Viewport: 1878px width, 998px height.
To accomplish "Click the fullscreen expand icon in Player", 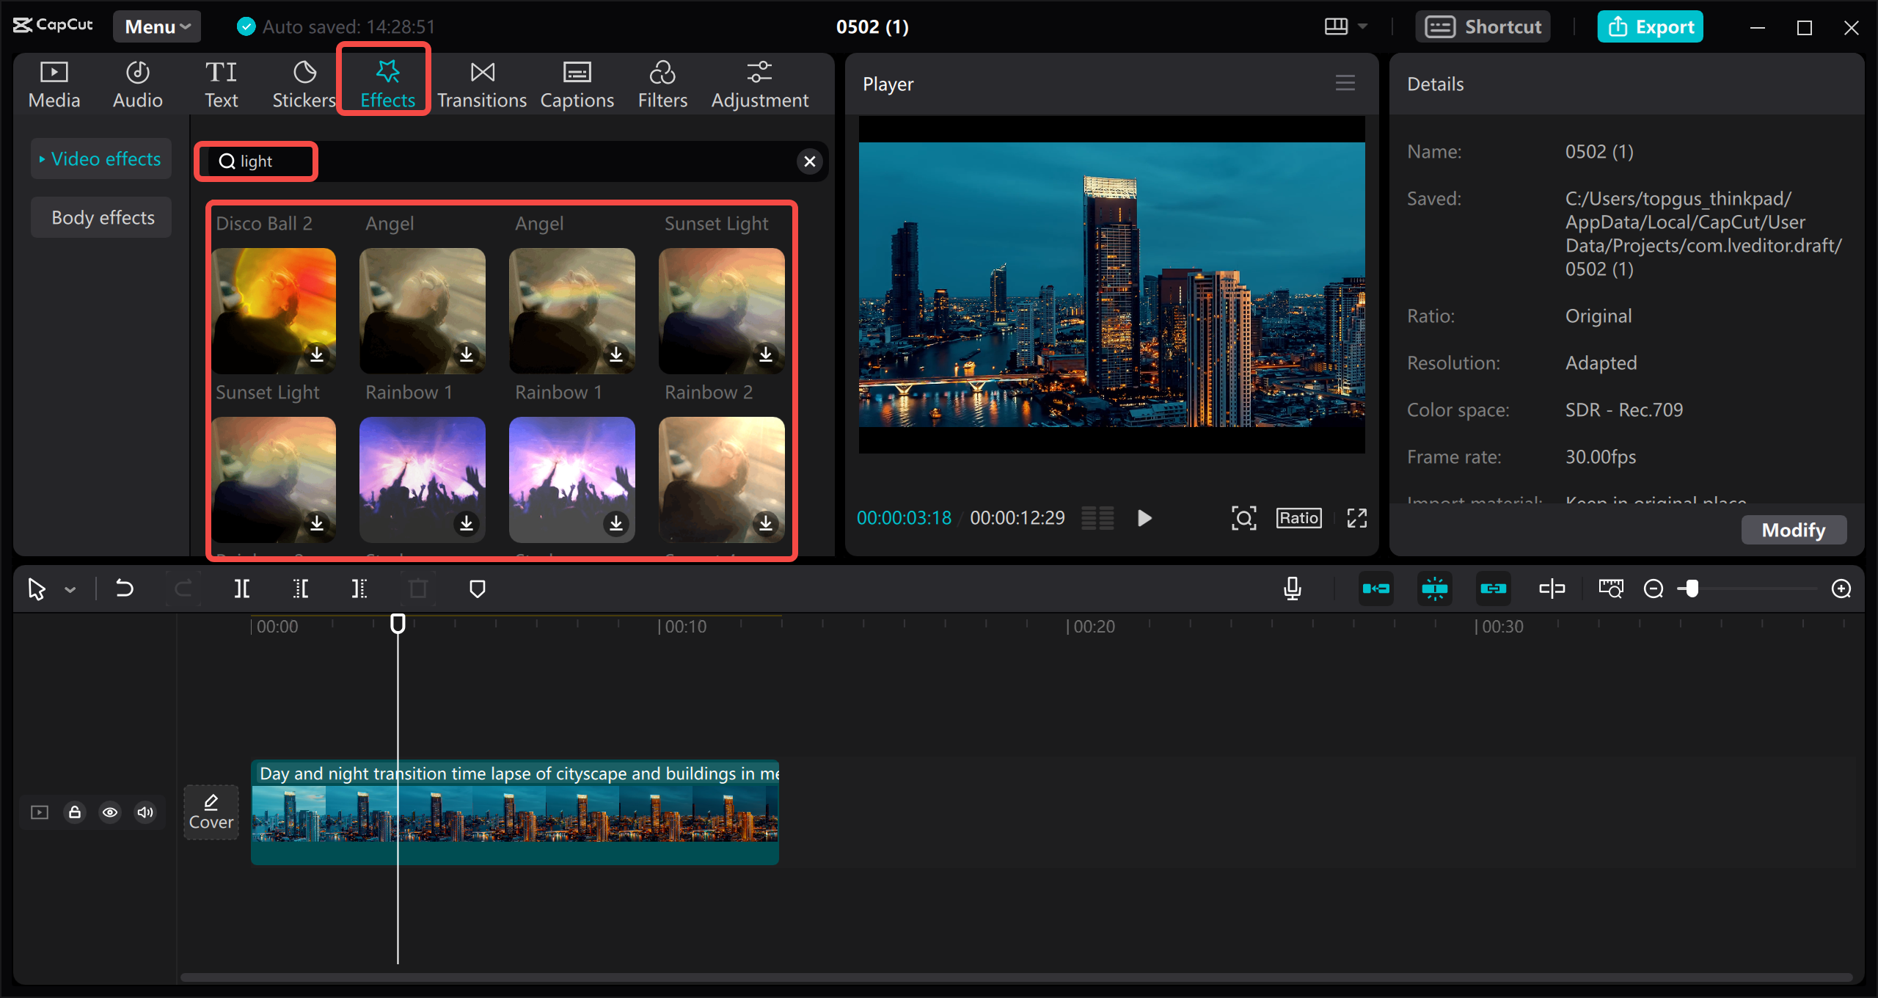I will pos(1356,518).
